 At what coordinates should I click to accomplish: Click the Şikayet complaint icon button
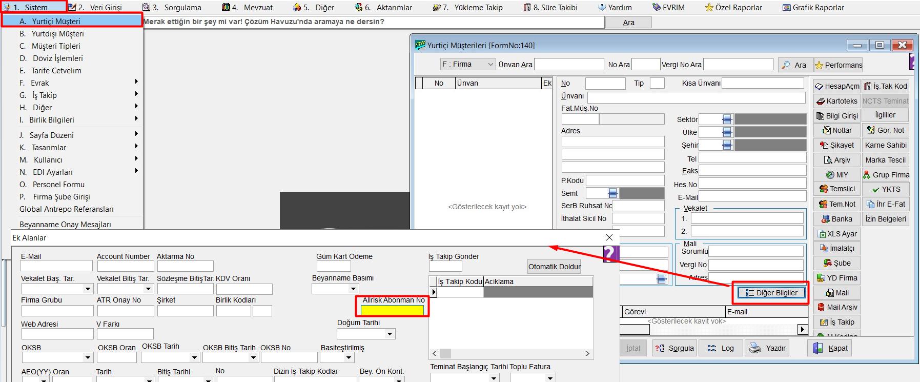[836, 145]
